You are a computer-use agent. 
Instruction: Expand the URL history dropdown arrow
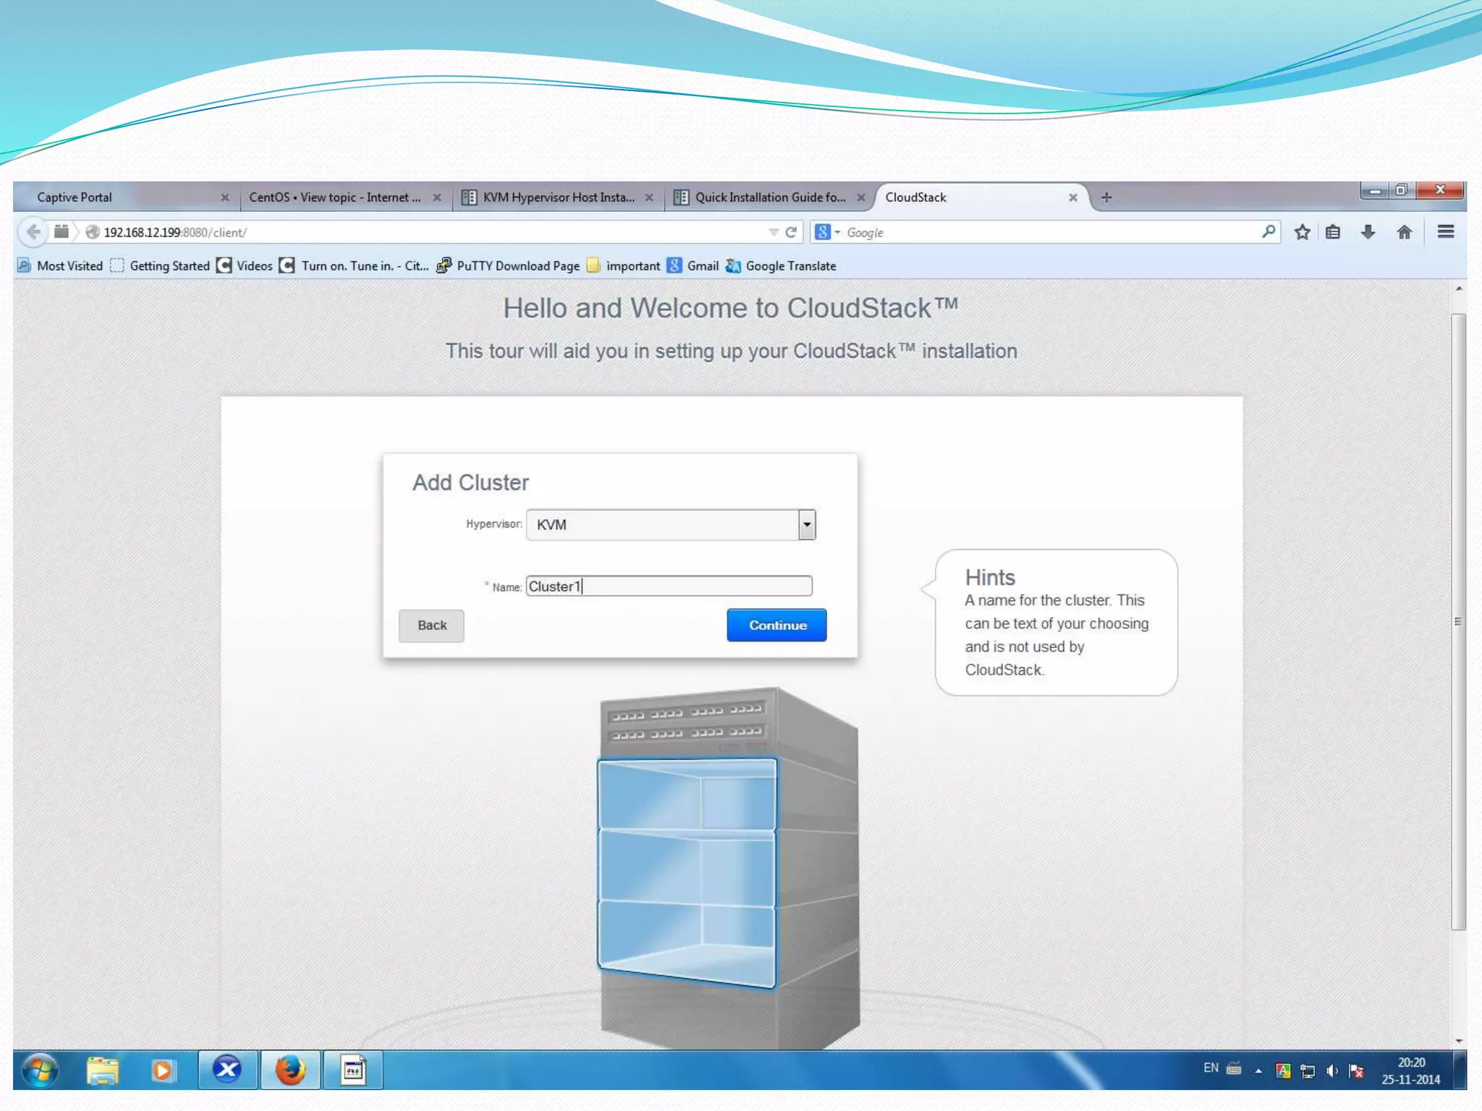pyautogui.click(x=773, y=232)
